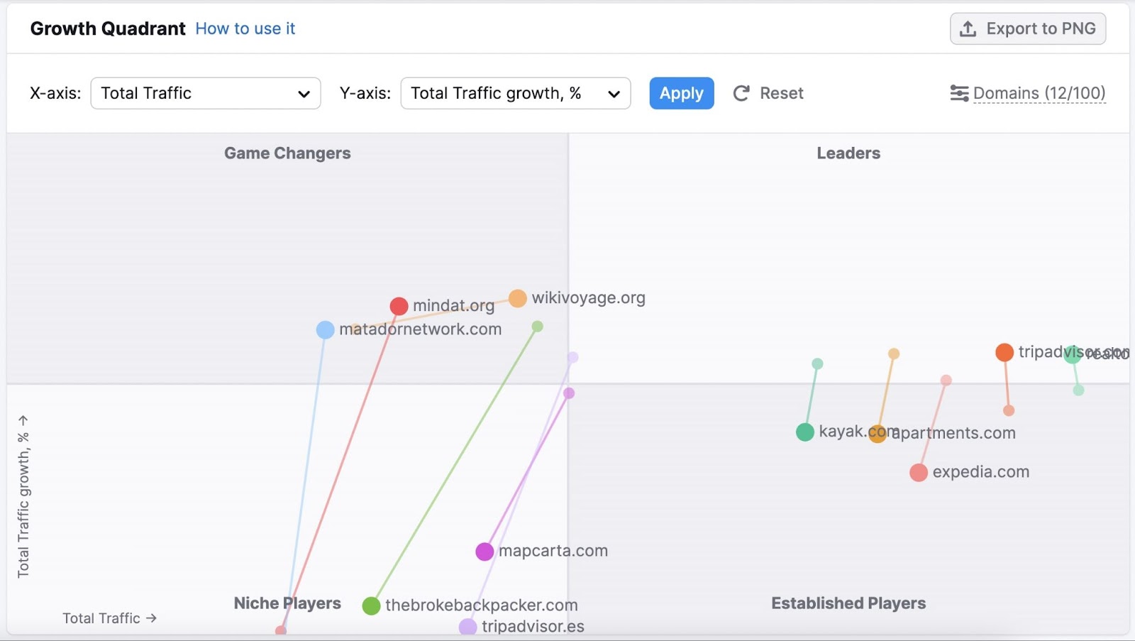The height and width of the screenshot is (641, 1135).
Task: Click the circular Reset arrow icon
Action: pos(741,93)
